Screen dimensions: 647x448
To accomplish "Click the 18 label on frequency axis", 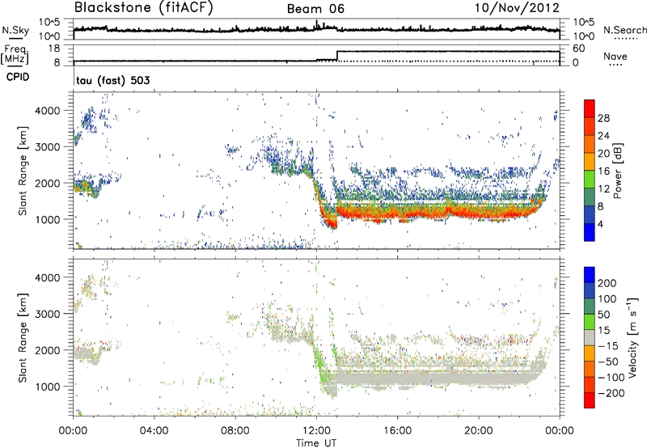I will [x=53, y=49].
